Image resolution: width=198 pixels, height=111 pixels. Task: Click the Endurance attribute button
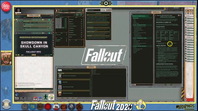click(58, 22)
